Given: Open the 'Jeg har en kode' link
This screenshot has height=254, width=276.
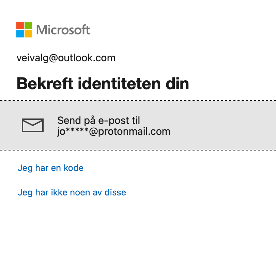Looking at the screenshot, I should 50,168.
